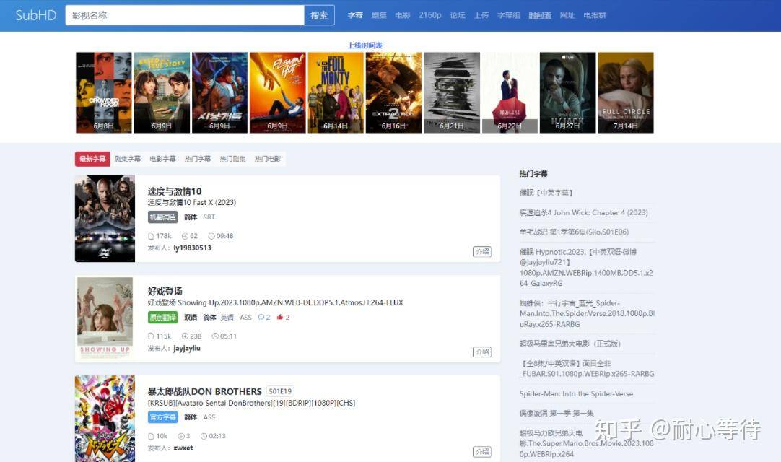Open the 论坛 nav item
Image resolution: width=781 pixels, height=462 pixels.
457,15
